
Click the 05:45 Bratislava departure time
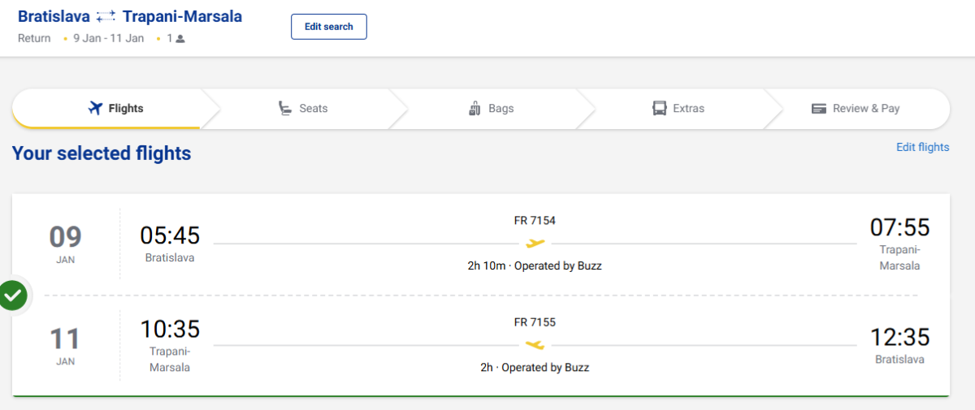click(x=170, y=235)
